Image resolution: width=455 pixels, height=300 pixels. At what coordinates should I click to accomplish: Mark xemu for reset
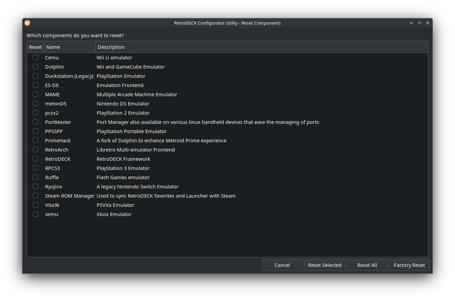coord(36,214)
